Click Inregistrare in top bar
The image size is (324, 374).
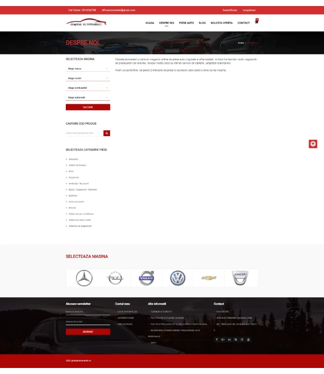(249, 10)
